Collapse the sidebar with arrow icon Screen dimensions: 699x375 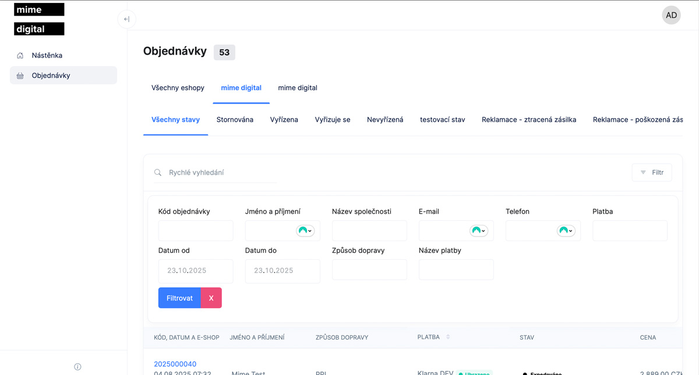click(126, 19)
